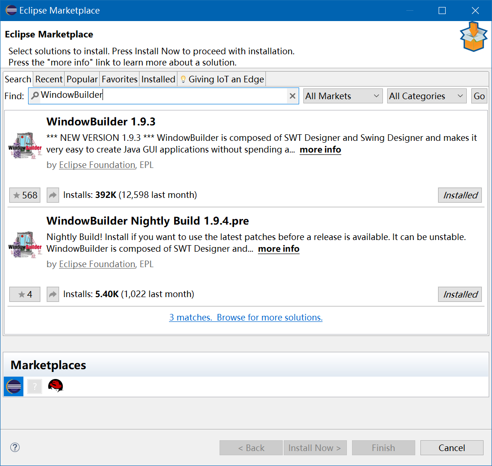Select the Eclipse Marketplace icon under Marketplaces
Screen dimensions: 492x466
(13, 386)
